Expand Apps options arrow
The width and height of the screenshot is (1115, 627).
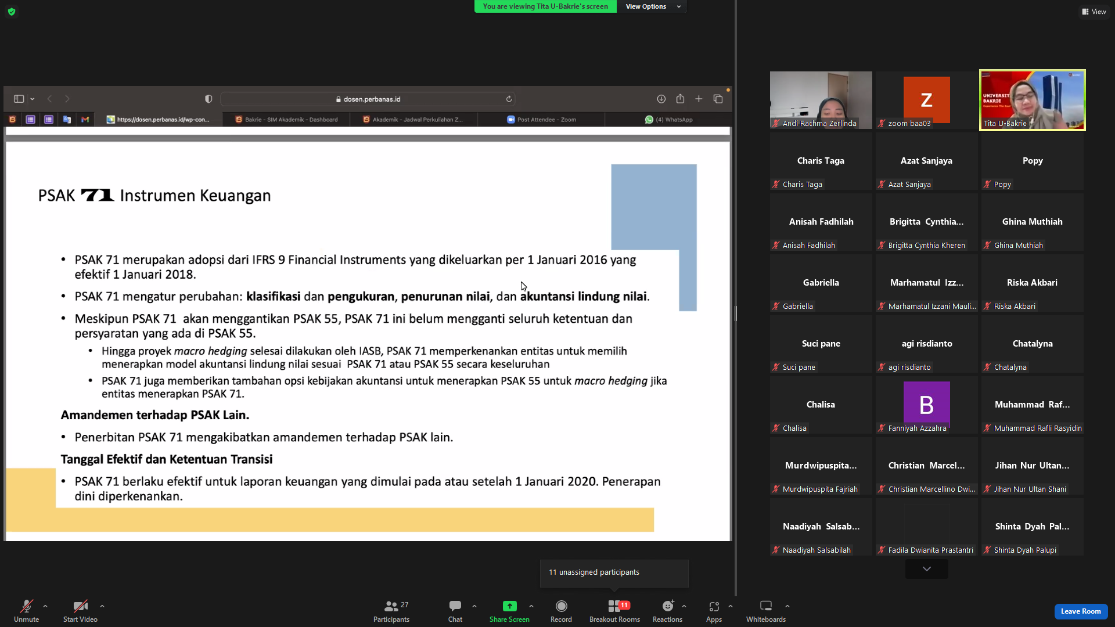(731, 606)
